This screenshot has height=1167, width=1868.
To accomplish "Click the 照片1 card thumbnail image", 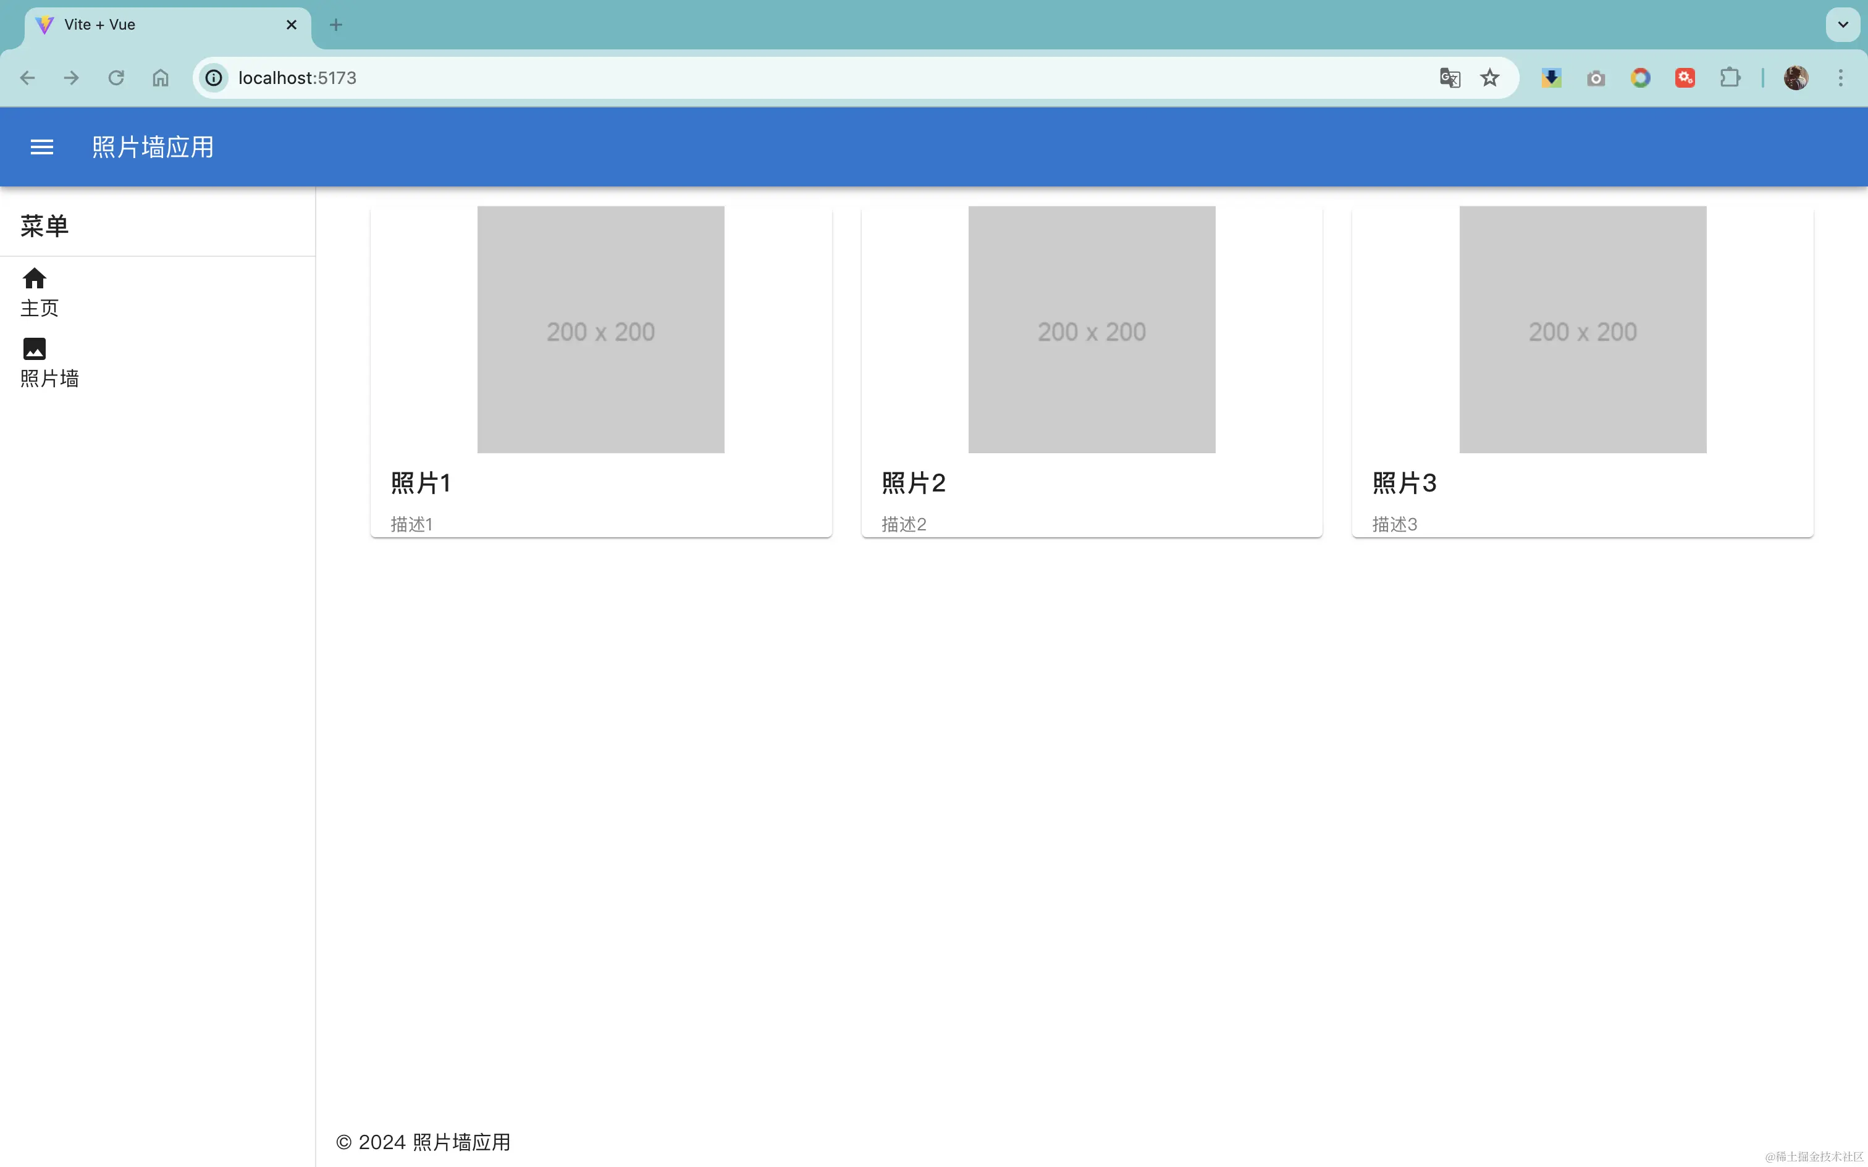I will pyautogui.click(x=600, y=330).
